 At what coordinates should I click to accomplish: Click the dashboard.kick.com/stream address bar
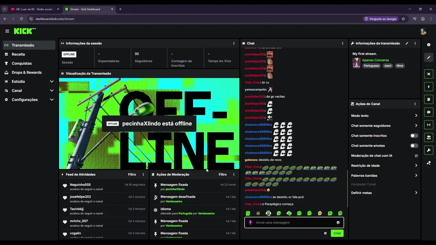(54, 19)
